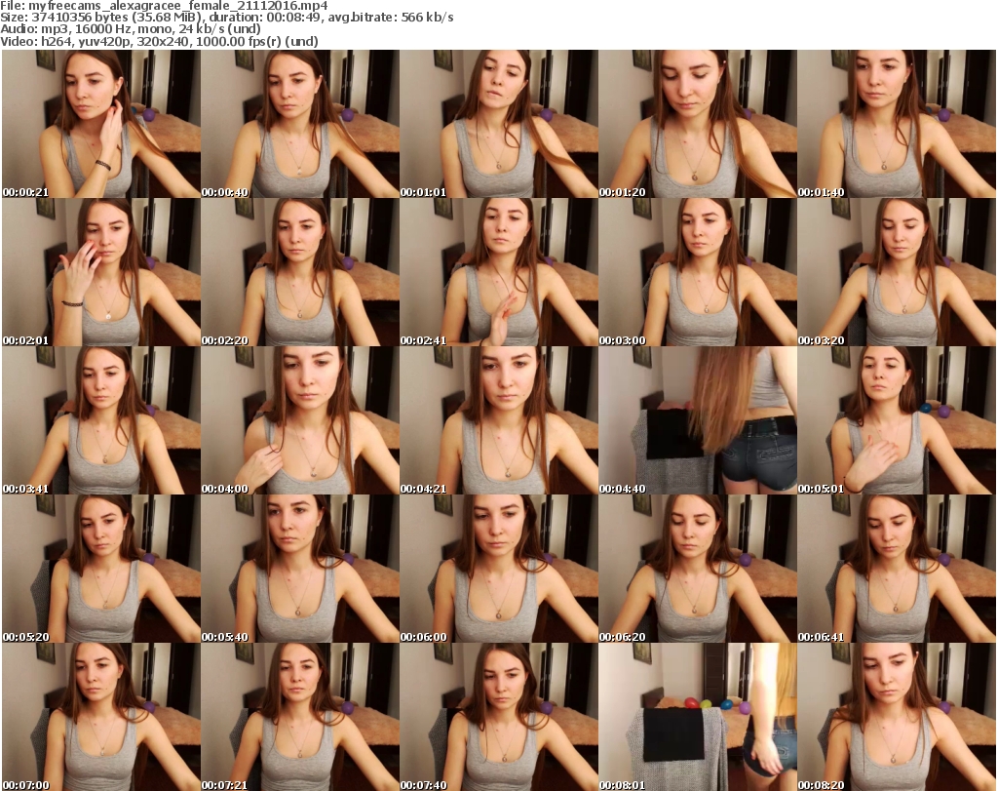This screenshot has height=791, width=998.
Task: Select the thumbnail stamped 00:08:20
Action: tap(897, 717)
